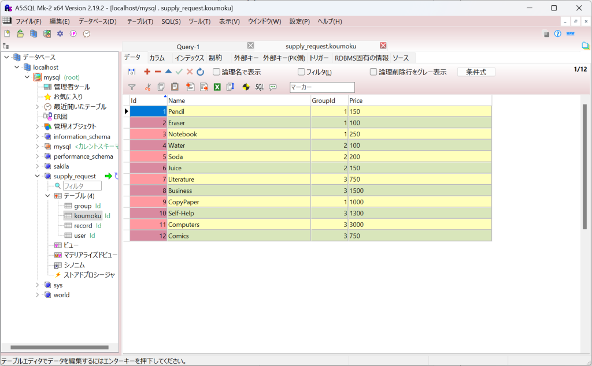This screenshot has height=366, width=592.
Task: Click the blue help question mark icon
Action: [558, 34]
